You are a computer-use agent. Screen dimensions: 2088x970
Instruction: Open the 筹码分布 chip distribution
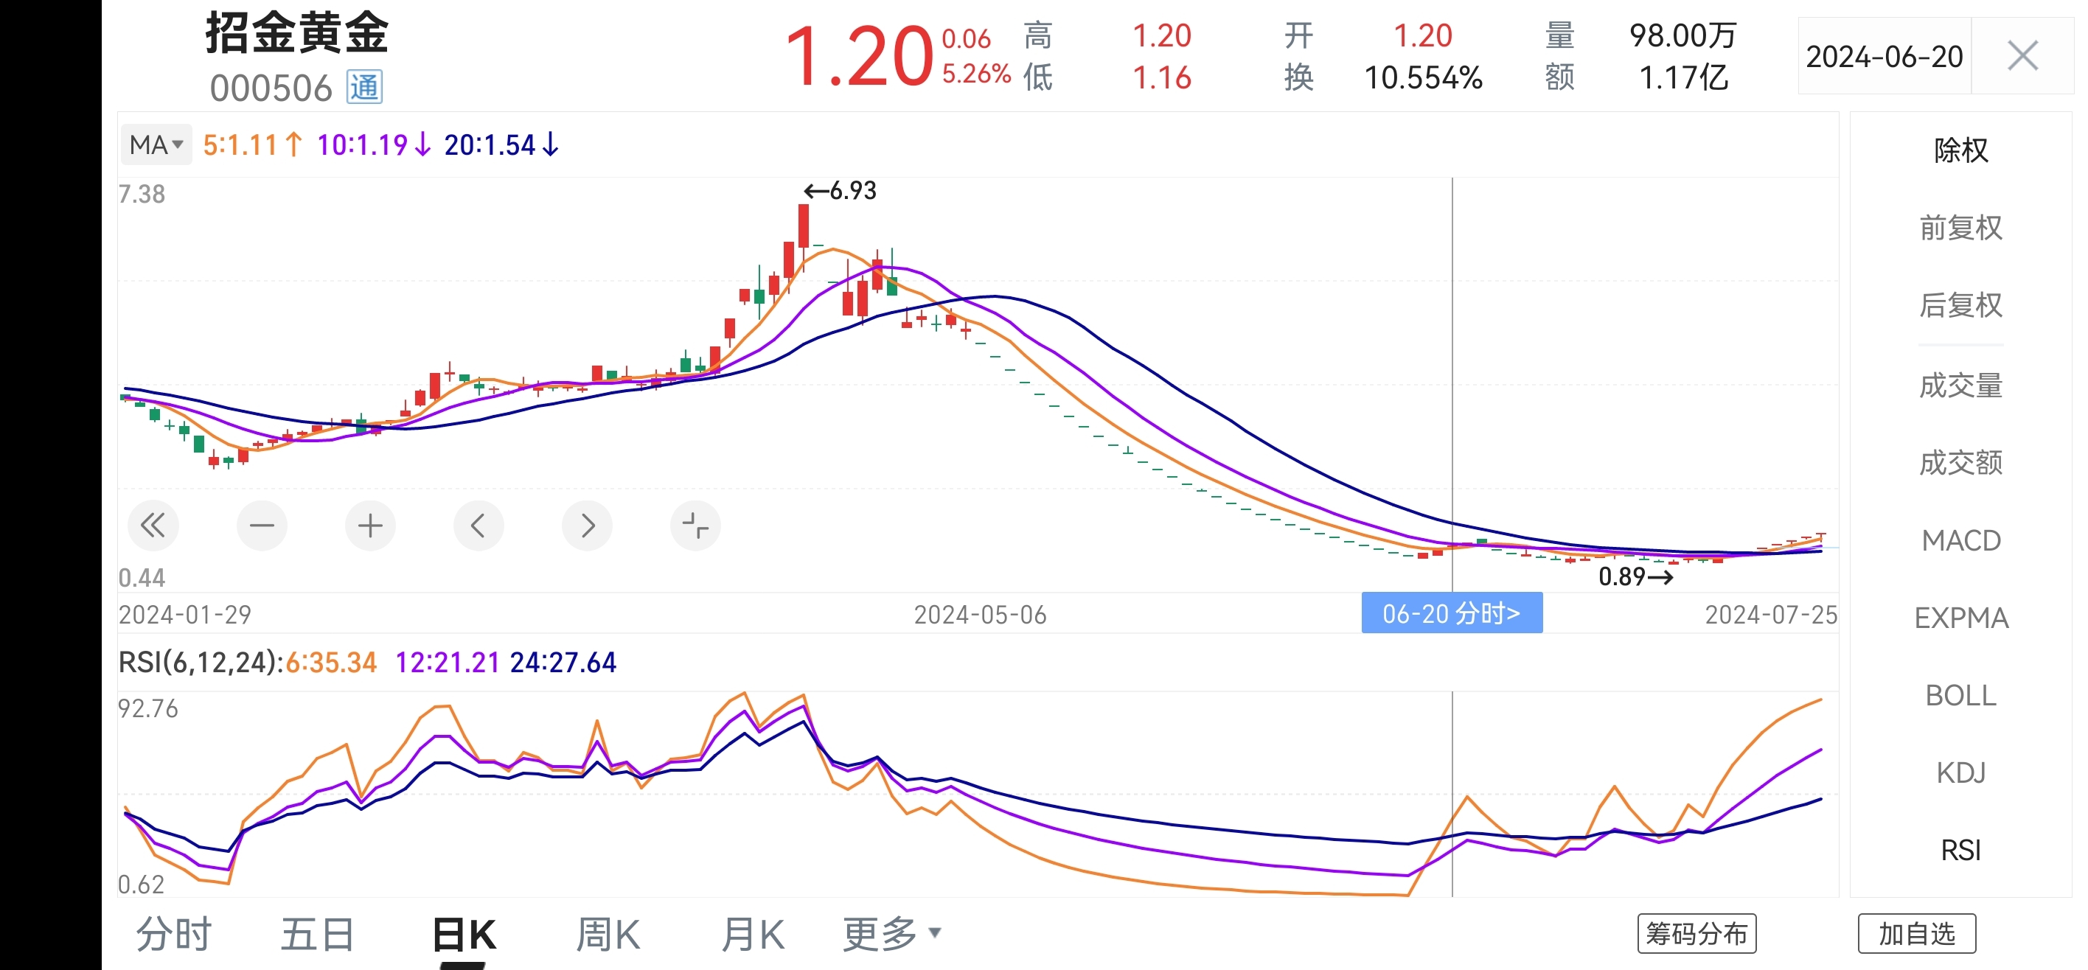pos(1696,934)
